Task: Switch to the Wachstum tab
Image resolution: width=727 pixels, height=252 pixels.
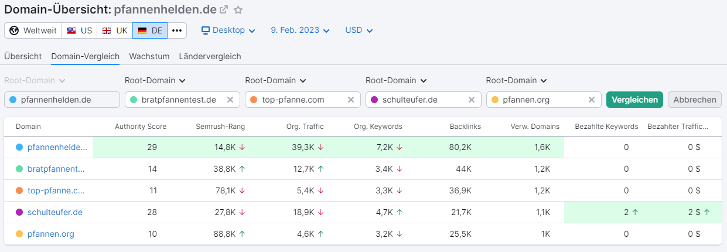Action: click(x=149, y=56)
